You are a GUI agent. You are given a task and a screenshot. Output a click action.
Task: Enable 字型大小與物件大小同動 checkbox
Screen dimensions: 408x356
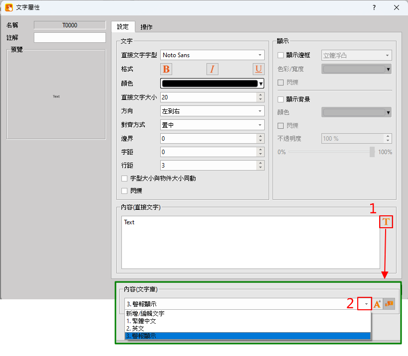pos(124,178)
